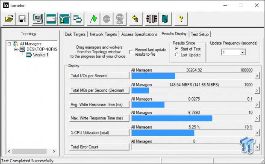Viewport: 265px width, 164px height.
Task: Save test configuration floppy icon
Action: pyautogui.click(x=22, y=19)
